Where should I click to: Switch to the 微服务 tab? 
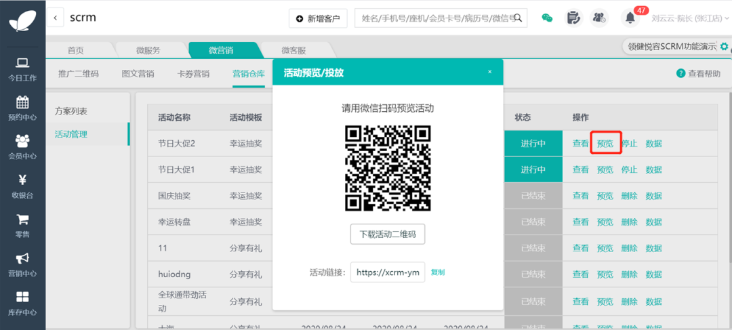click(x=148, y=50)
